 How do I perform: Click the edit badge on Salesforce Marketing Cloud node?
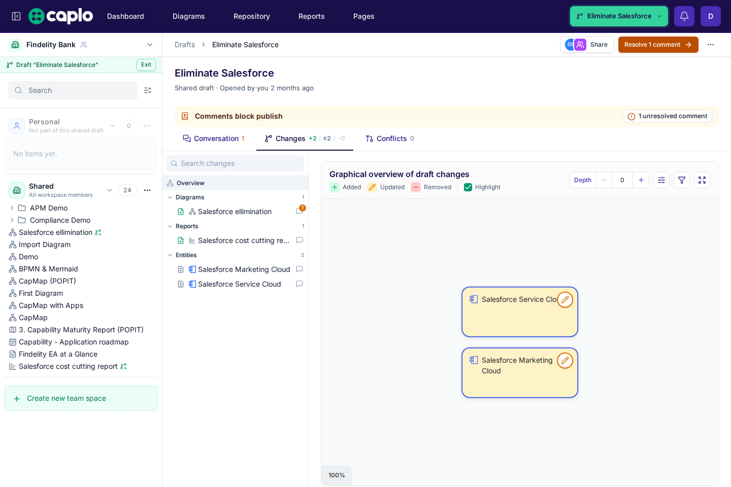click(565, 361)
